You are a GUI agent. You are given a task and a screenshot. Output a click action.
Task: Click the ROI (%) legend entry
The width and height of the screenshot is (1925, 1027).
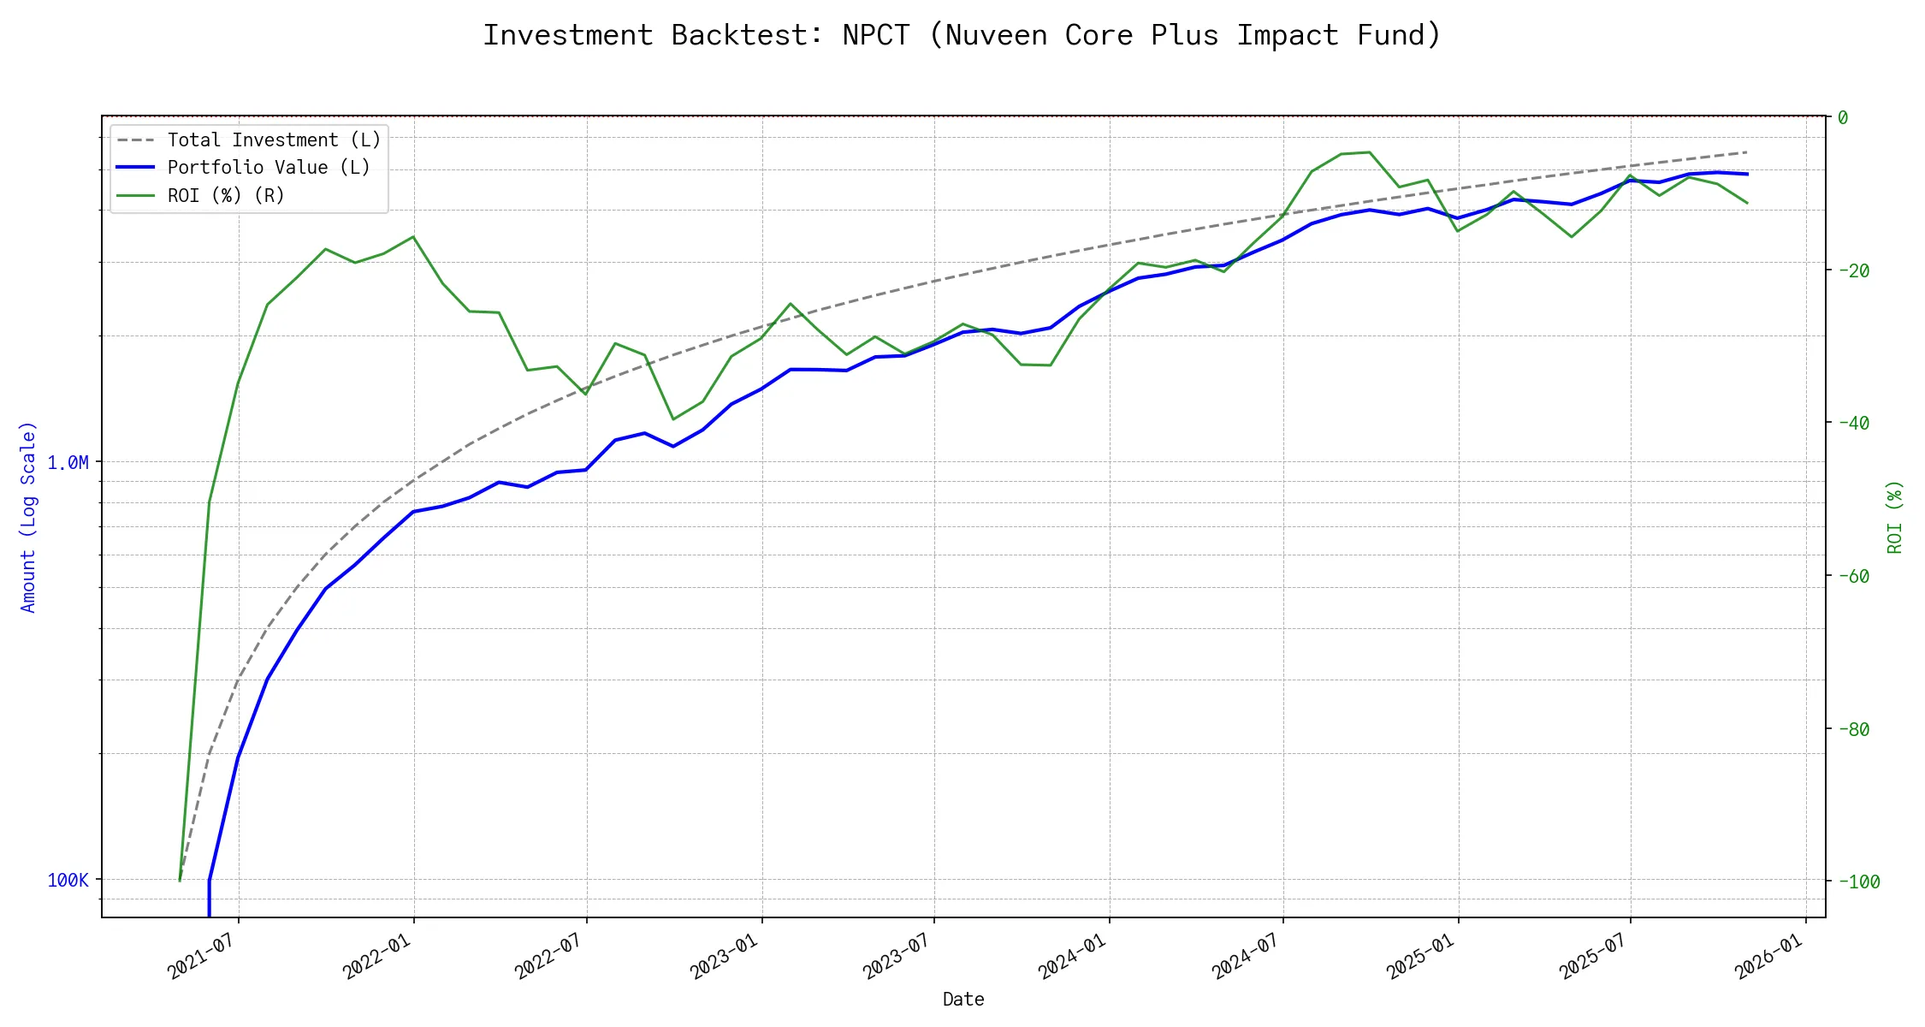point(226,196)
